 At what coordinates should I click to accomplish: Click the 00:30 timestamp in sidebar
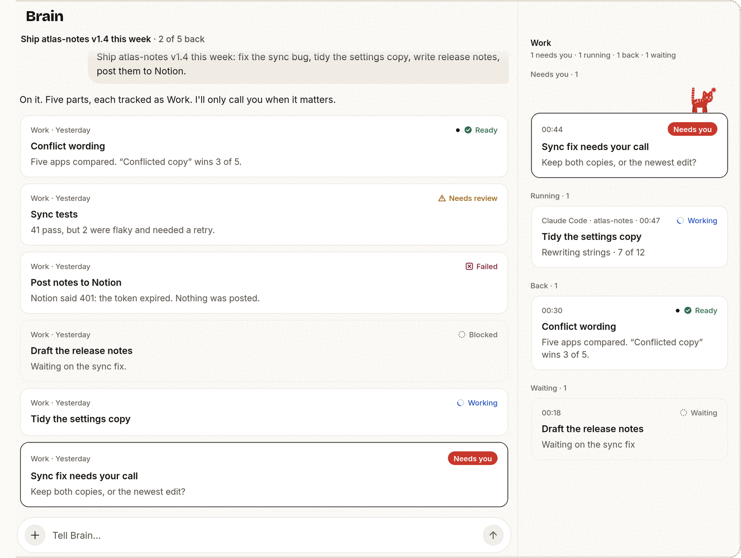pyautogui.click(x=552, y=310)
